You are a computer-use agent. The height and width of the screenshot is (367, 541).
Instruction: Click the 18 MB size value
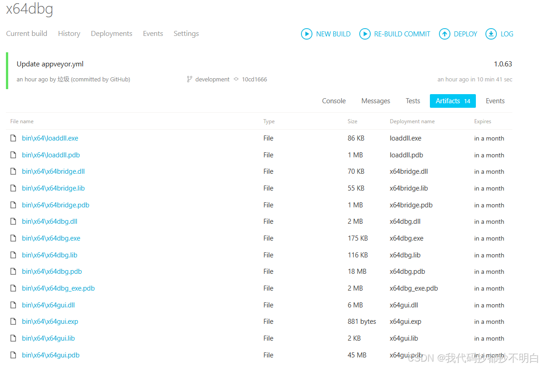pos(357,271)
